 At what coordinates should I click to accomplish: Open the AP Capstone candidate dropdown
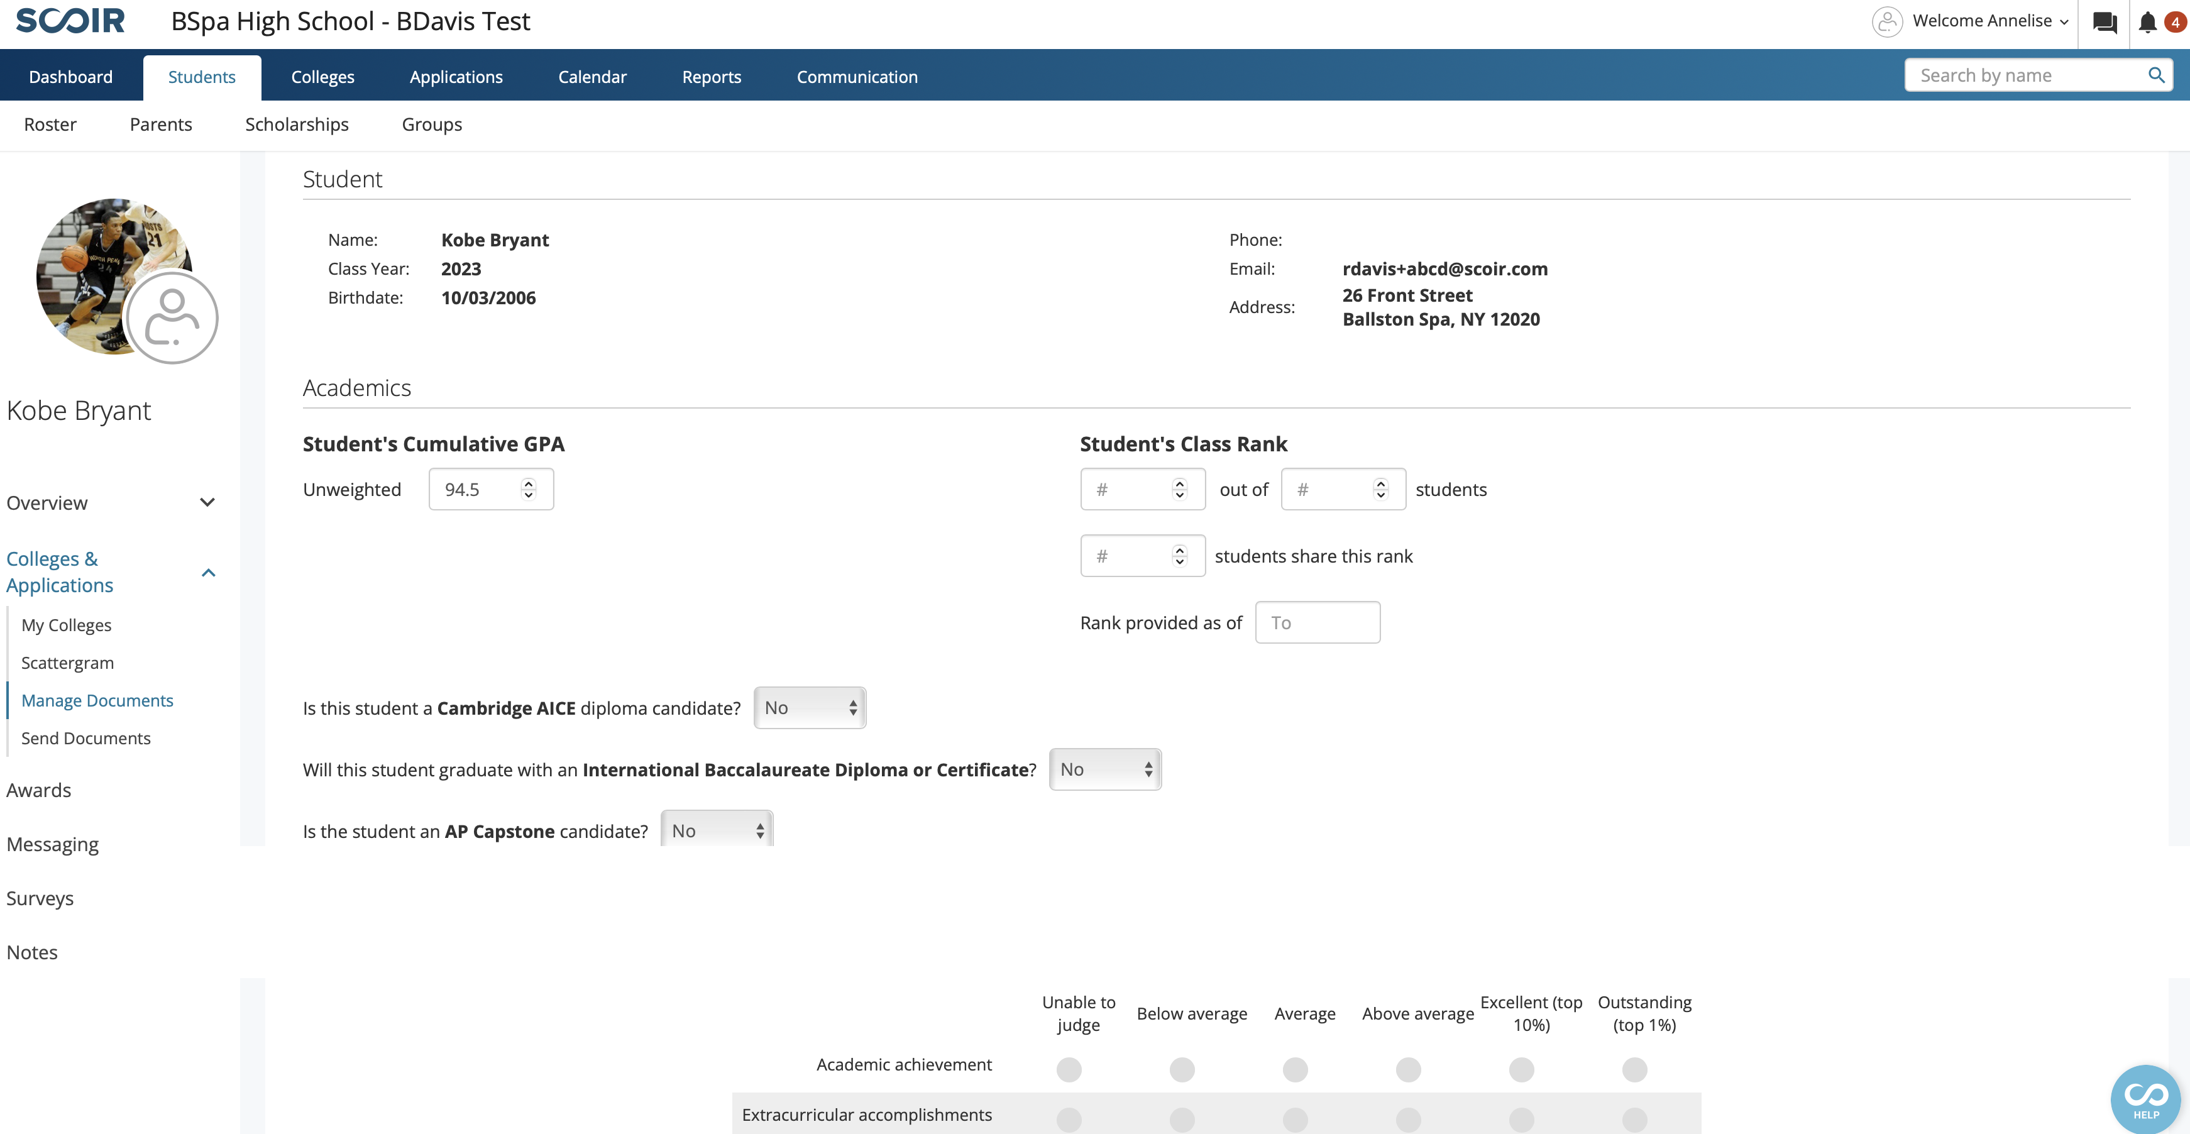pyautogui.click(x=717, y=829)
